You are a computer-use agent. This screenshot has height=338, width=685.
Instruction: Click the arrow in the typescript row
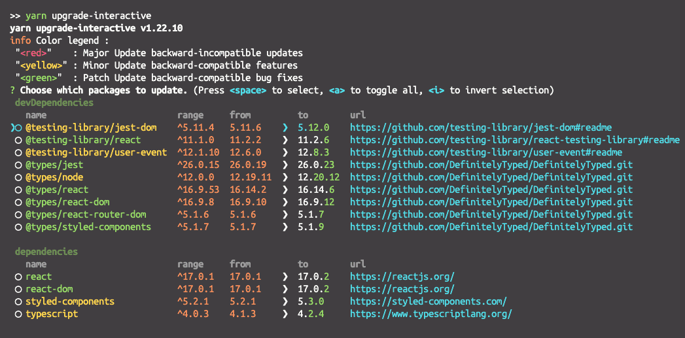pos(285,314)
